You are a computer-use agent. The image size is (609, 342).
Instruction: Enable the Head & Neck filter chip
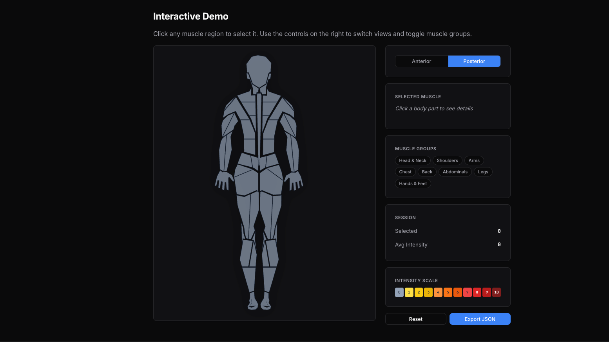[413, 160]
